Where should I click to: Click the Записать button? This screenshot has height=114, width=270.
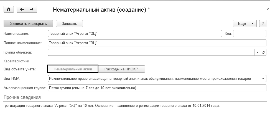tap(69, 23)
